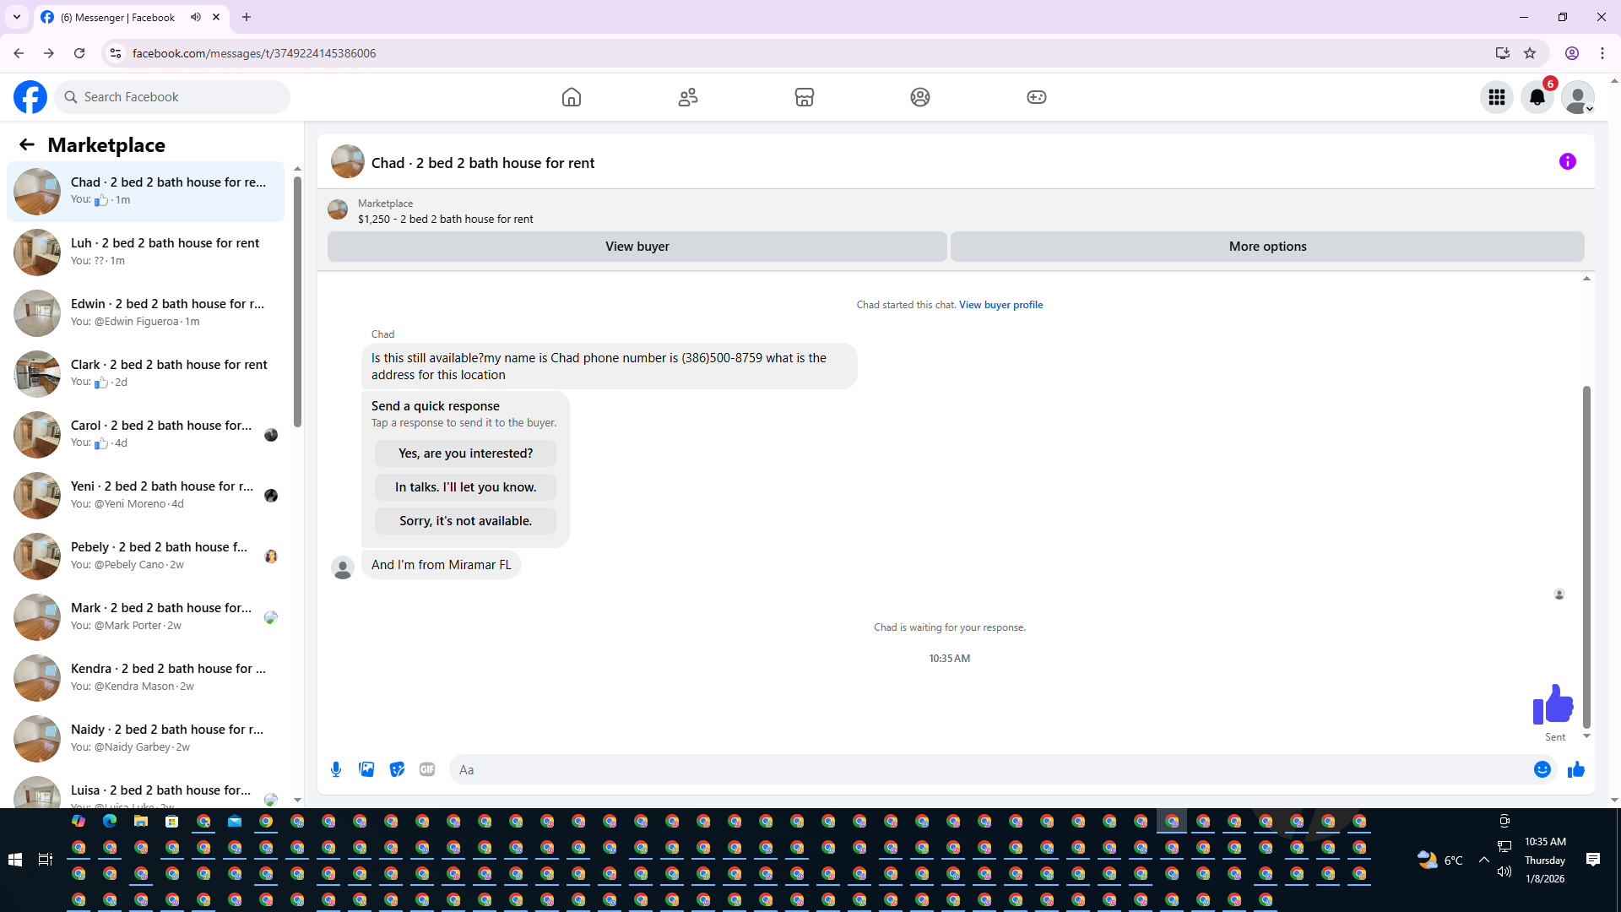The image size is (1621, 912).
Task: Send quick response 'Sorry, it's not available.'
Action: pos(465,521)
